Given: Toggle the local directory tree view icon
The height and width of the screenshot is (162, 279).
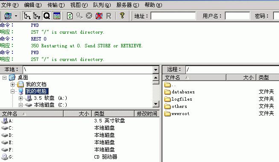Looking at the screenshot, I should (x=27, y=16).
